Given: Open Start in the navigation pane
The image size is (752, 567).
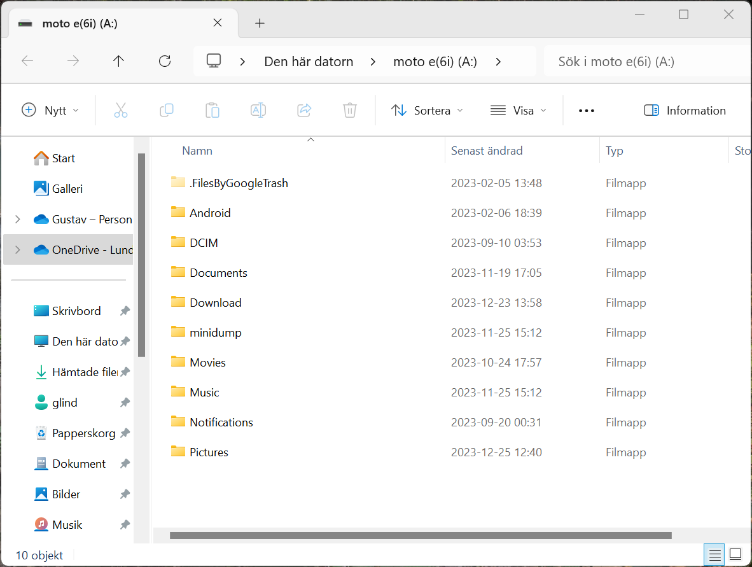Looking at the screenshot, I should coord(64,158).
